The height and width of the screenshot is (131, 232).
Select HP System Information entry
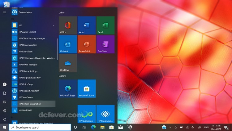(x=33, y=104)
